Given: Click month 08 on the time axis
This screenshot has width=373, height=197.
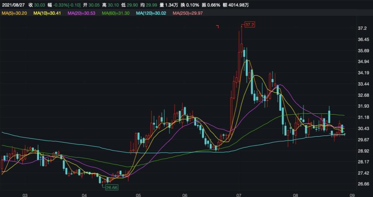Looking at the screenshot, I should click(x=296, y=195).
